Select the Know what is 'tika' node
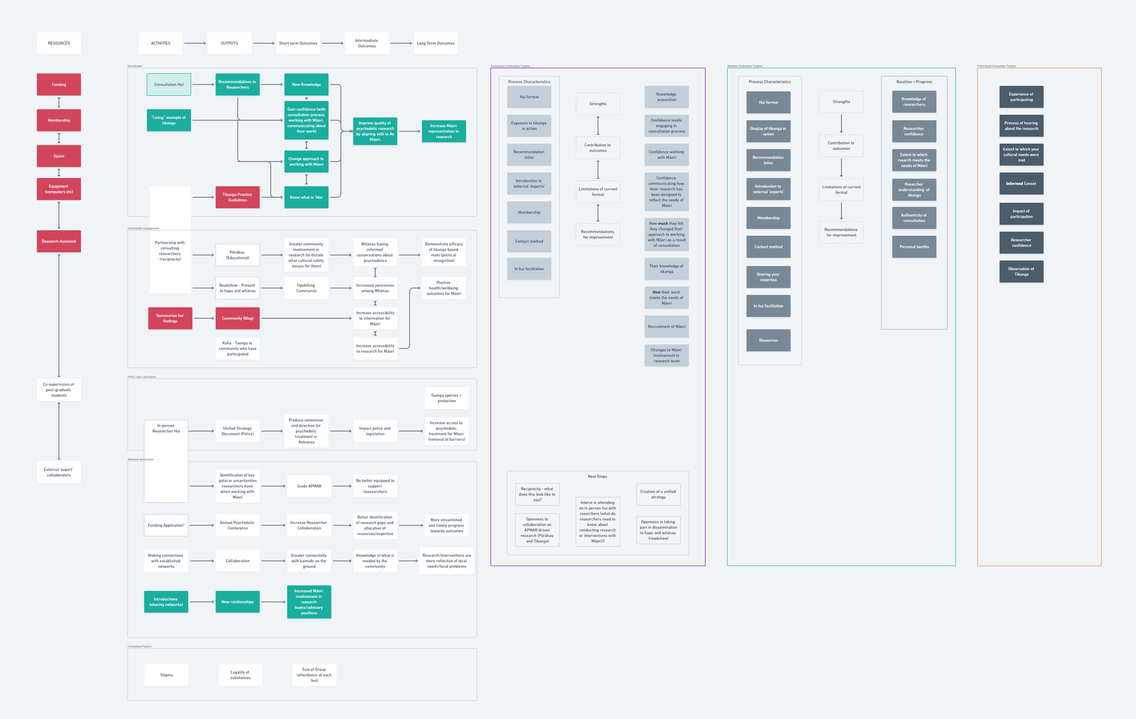The height and width of the screenshot is (719, 1136). click(307, 197)
